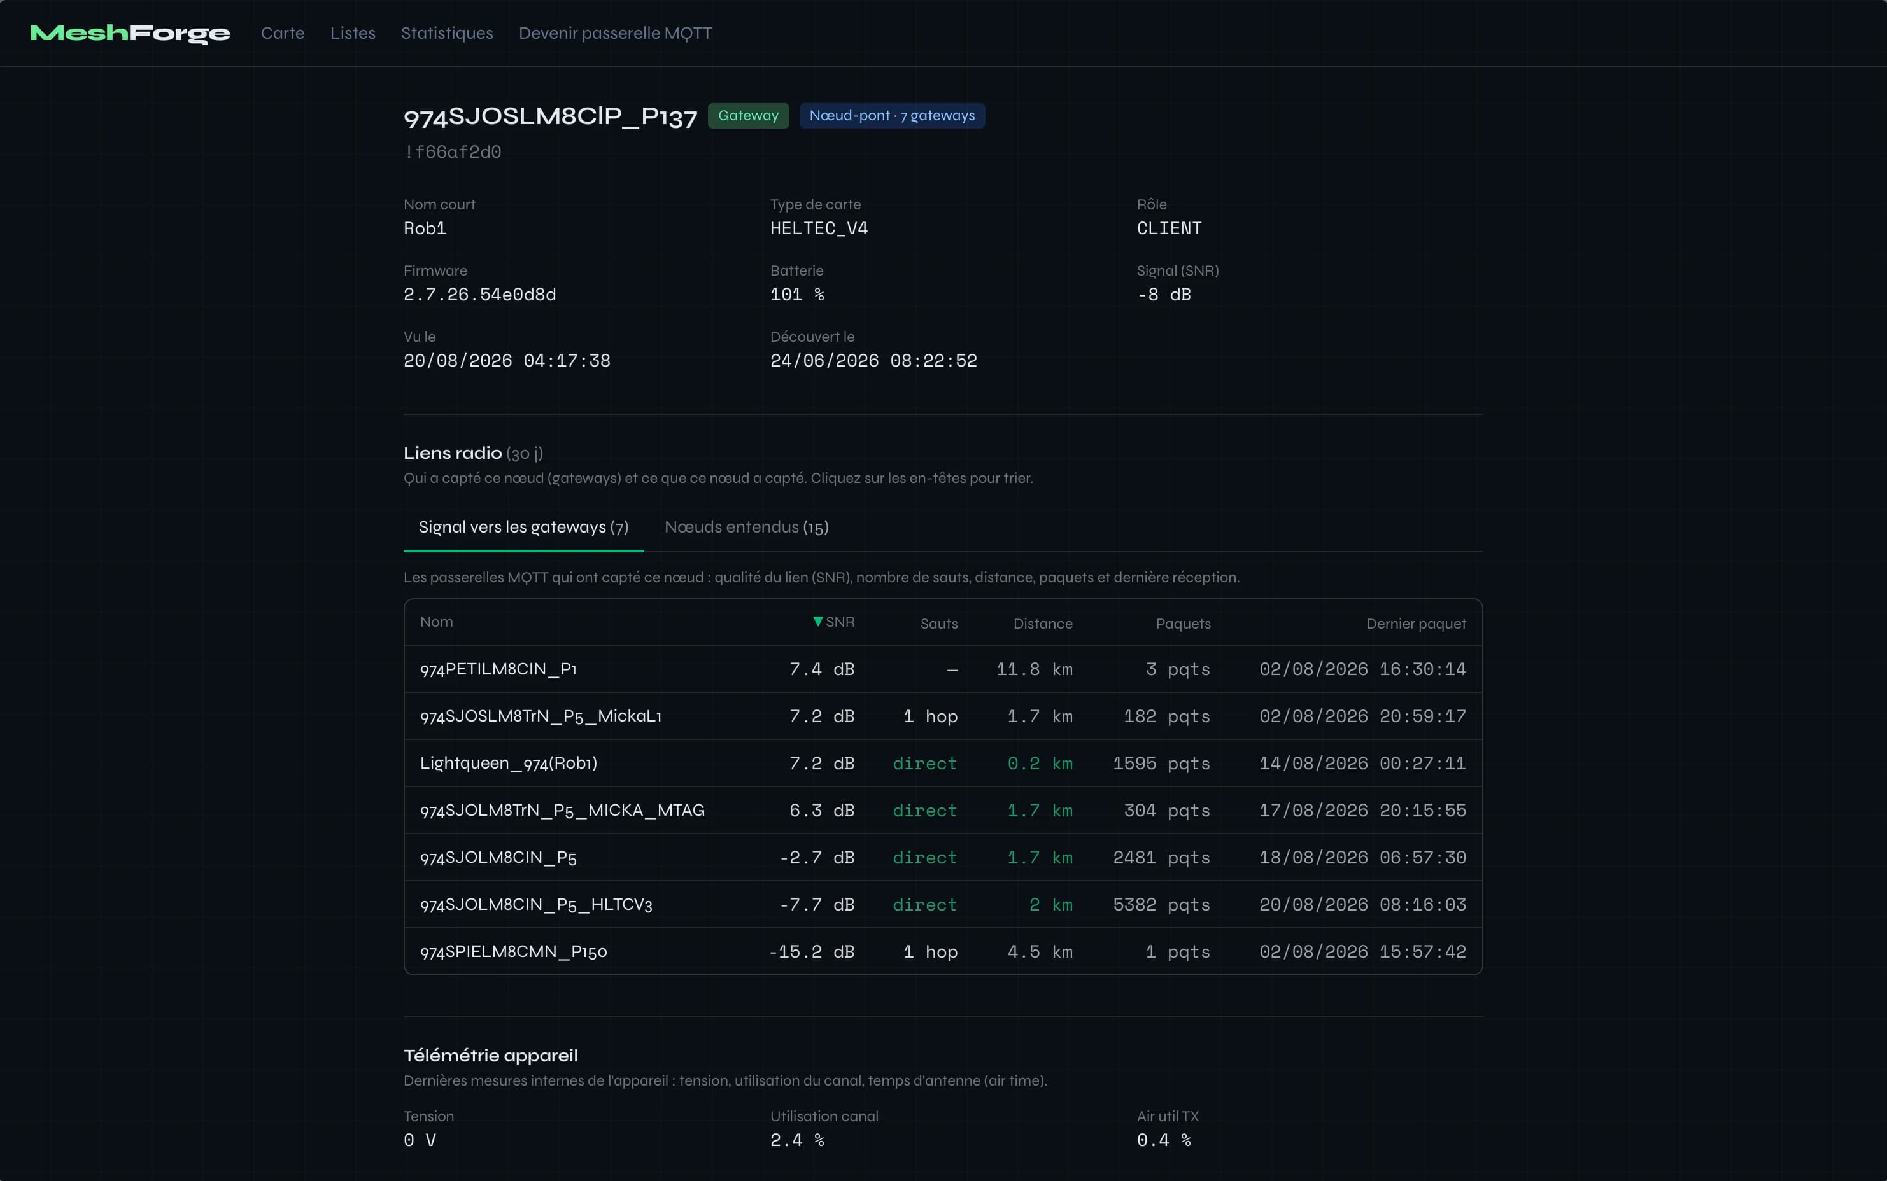Click distance cell 4.5 km
This screenshot has height=1181, width=1887.
(x=1039, y=952)
